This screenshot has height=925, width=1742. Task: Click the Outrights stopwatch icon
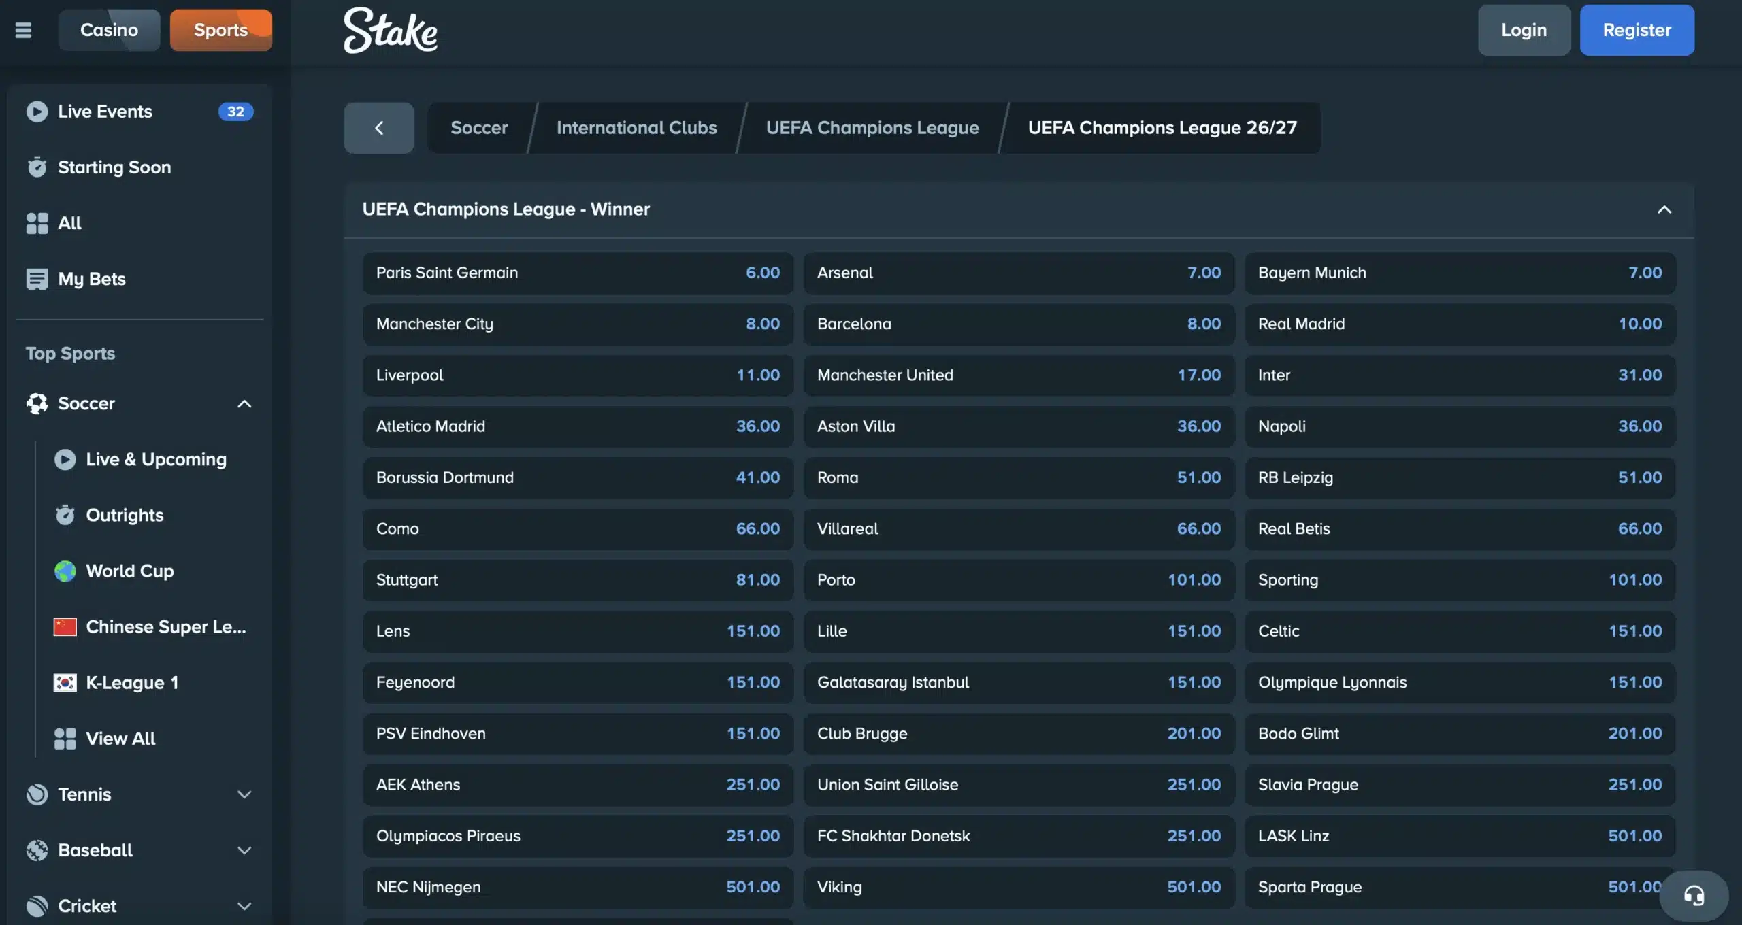65,516
